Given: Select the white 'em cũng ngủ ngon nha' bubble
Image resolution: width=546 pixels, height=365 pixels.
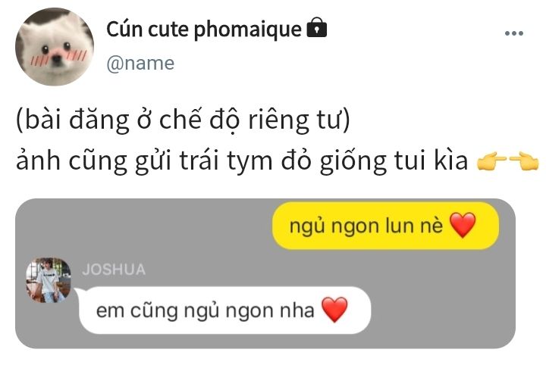Looking at the screenshot, I should (x=224, y=310).
